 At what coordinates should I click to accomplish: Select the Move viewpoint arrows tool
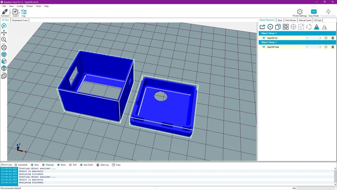pyautogui.click(x=4, y=33)
